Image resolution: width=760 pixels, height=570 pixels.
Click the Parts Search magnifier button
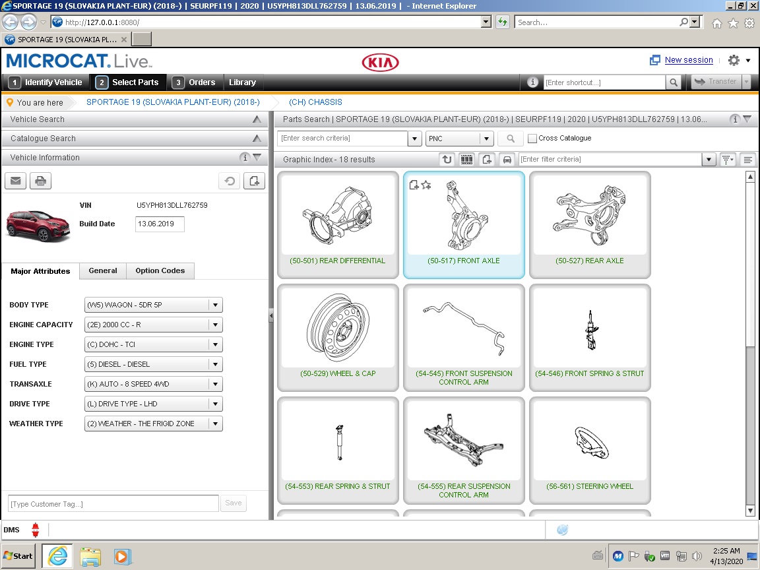click(x=511, y=139)
